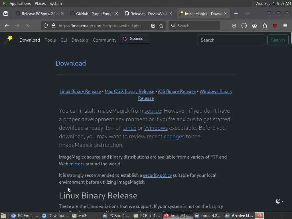This screenshot has height=219, width=292.
Task: Open Extensions puzzle icon
Action: pyautogui.click(x=265, y=26)
